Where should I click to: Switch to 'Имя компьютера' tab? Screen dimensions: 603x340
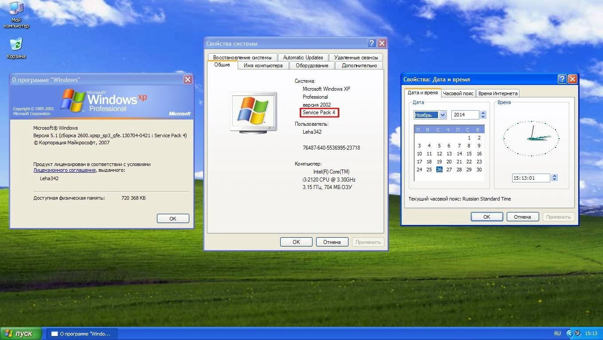coord(263,66)
